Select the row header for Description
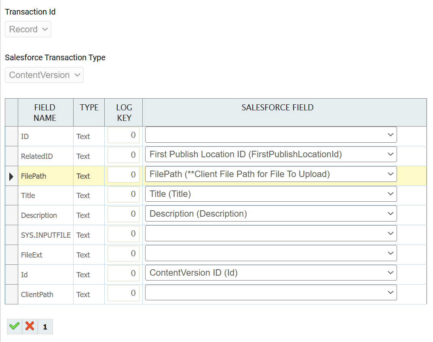 (11, 215)
